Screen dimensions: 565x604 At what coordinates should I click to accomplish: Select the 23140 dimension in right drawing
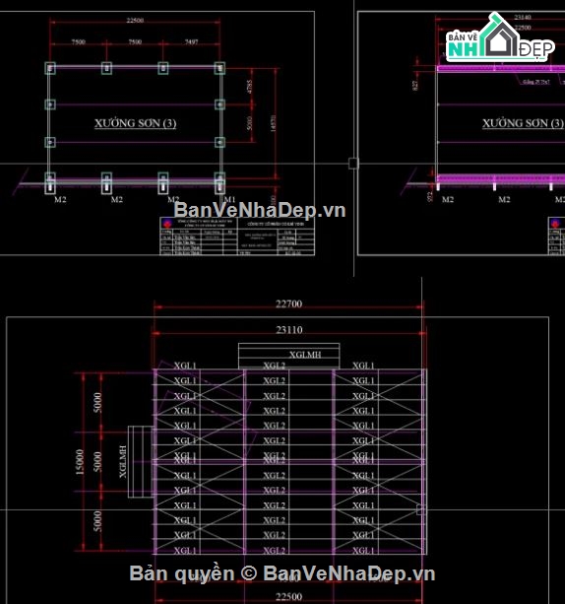click(x=523, y=17)
